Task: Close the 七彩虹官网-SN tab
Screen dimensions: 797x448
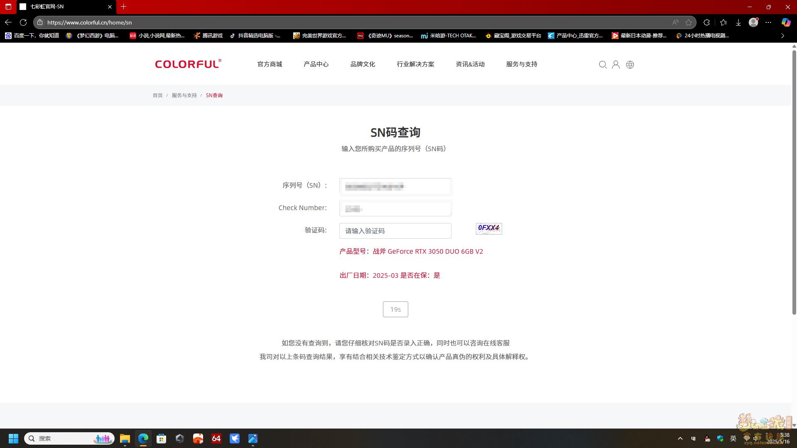Action: 110,7
